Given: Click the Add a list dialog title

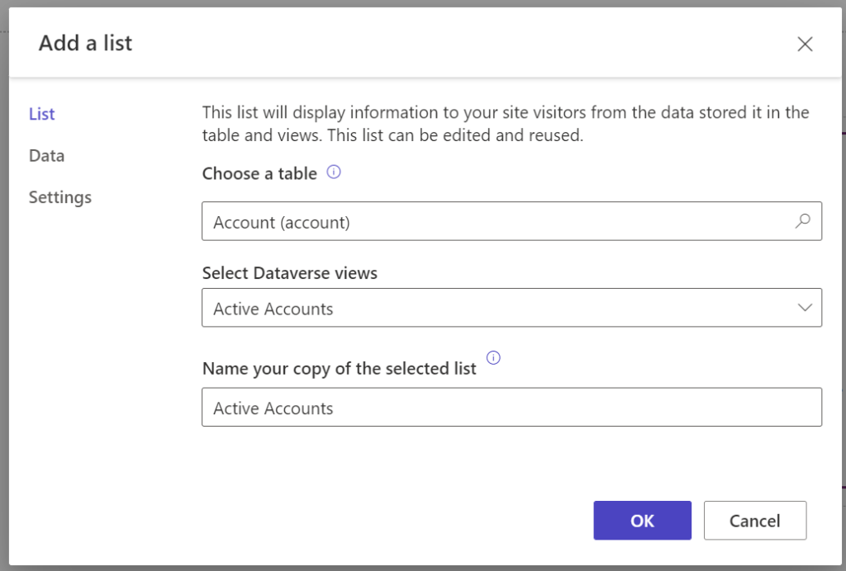Looking at the screenshot, I should [85, 43].
